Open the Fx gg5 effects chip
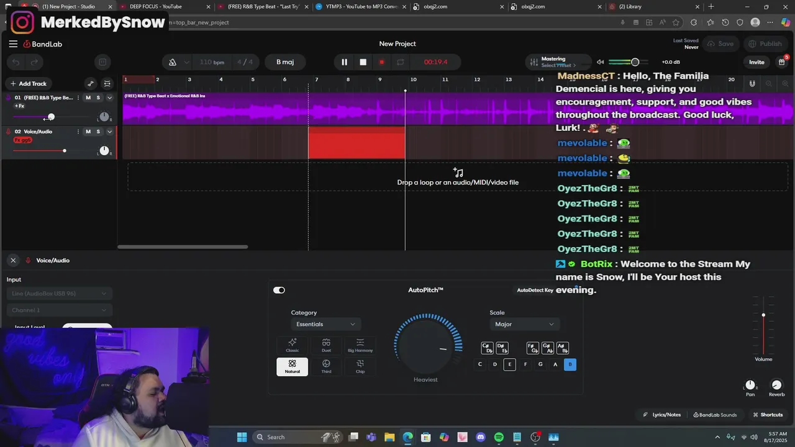This screenshot has width=795, height=447. [23, 140]
